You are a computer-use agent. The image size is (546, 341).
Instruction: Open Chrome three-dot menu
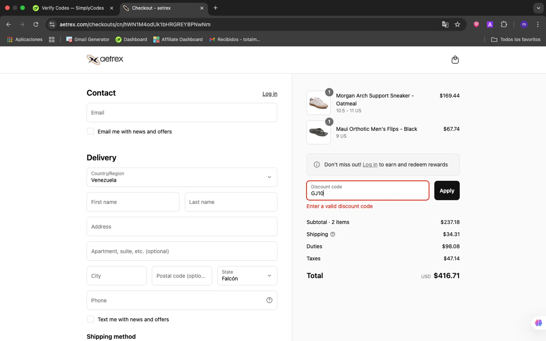(538, 24)
